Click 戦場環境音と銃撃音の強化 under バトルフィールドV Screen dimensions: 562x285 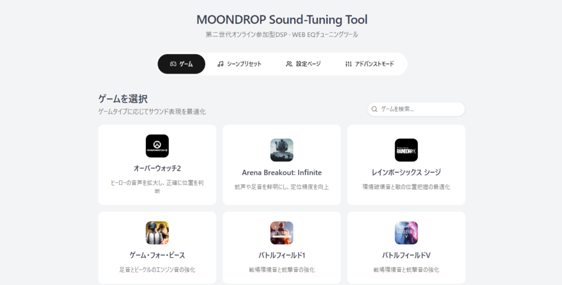[406, 270]
